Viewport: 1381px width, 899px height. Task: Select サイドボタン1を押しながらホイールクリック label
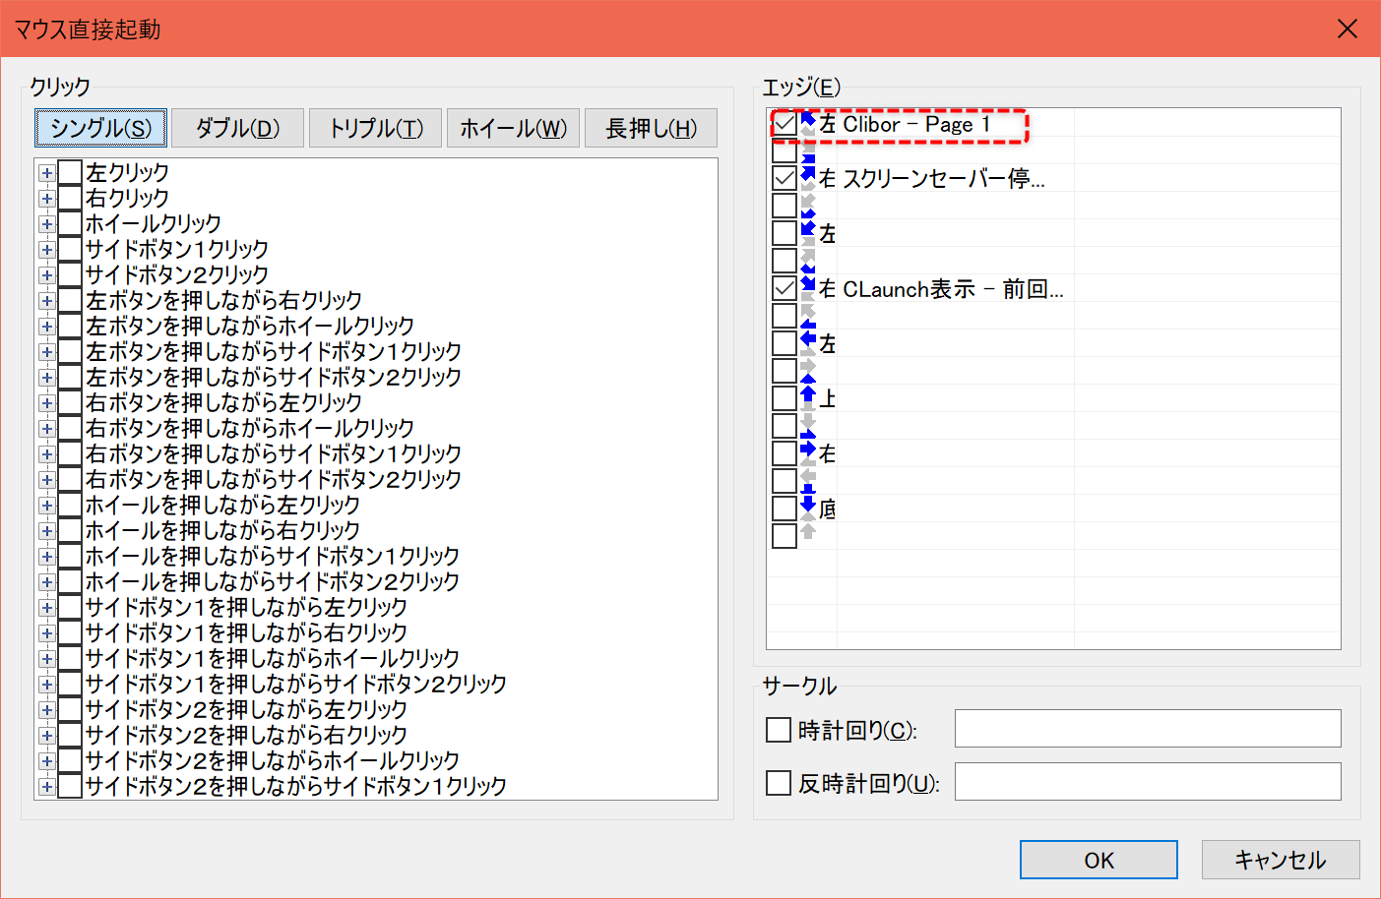(x=273, y=658)
